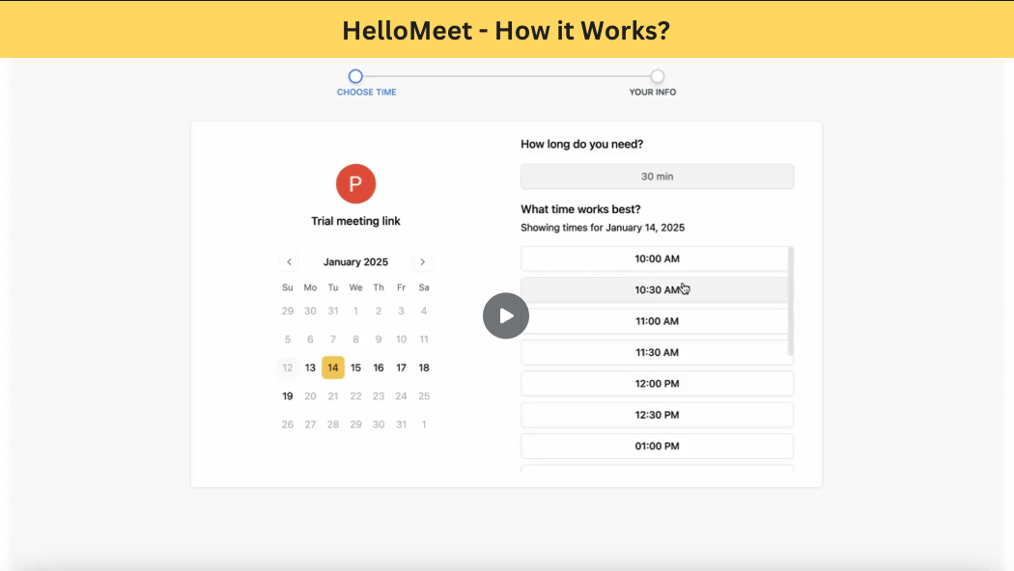The image size is (1014, 571).
Task: Select the Your Info step circle
Action: 657,76
